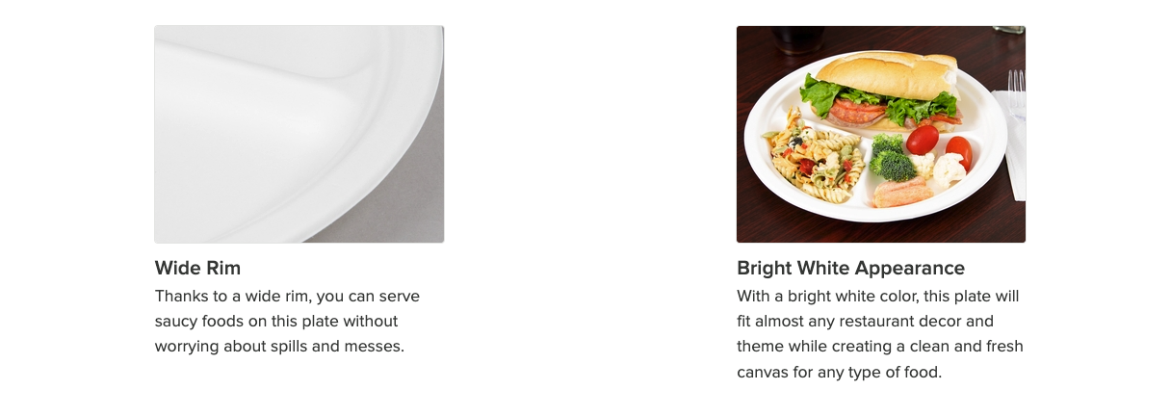This screenshot has width=1171, height=416.
Task: Open the Wide Rim plate close-up image
Action: click(x=299, y=134)
